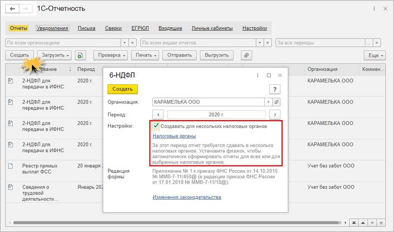This screenshot has height=232, width=394.
Task: Open the Личные кабинеты tab
Action: click(x=212, y=28)
